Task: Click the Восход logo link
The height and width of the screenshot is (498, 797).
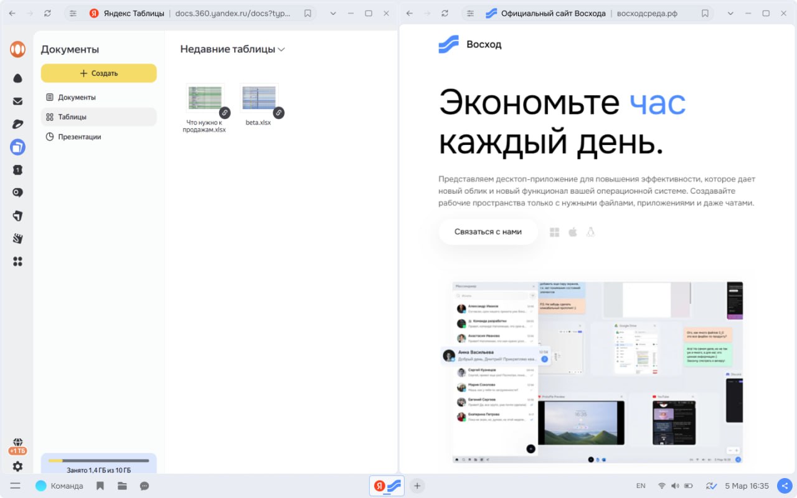Action: (x=470, y=44)
